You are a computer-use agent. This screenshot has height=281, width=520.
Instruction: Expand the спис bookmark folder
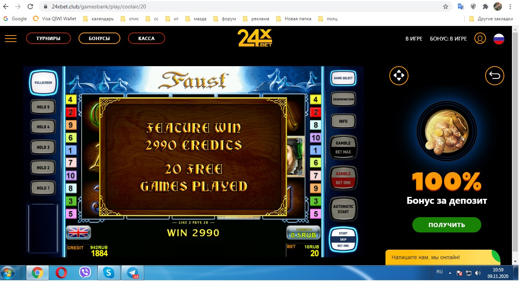130,19
